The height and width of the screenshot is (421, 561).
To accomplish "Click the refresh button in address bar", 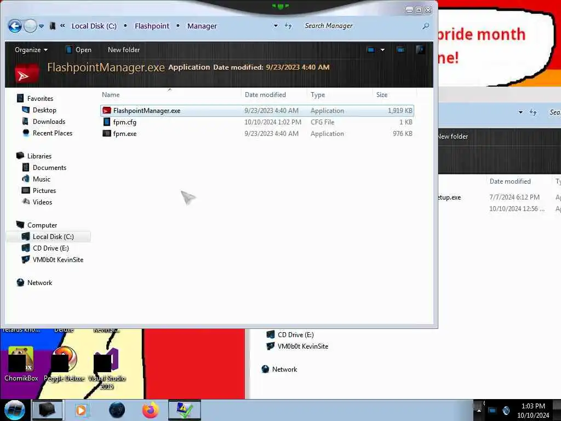I will [x=288, y=26].
